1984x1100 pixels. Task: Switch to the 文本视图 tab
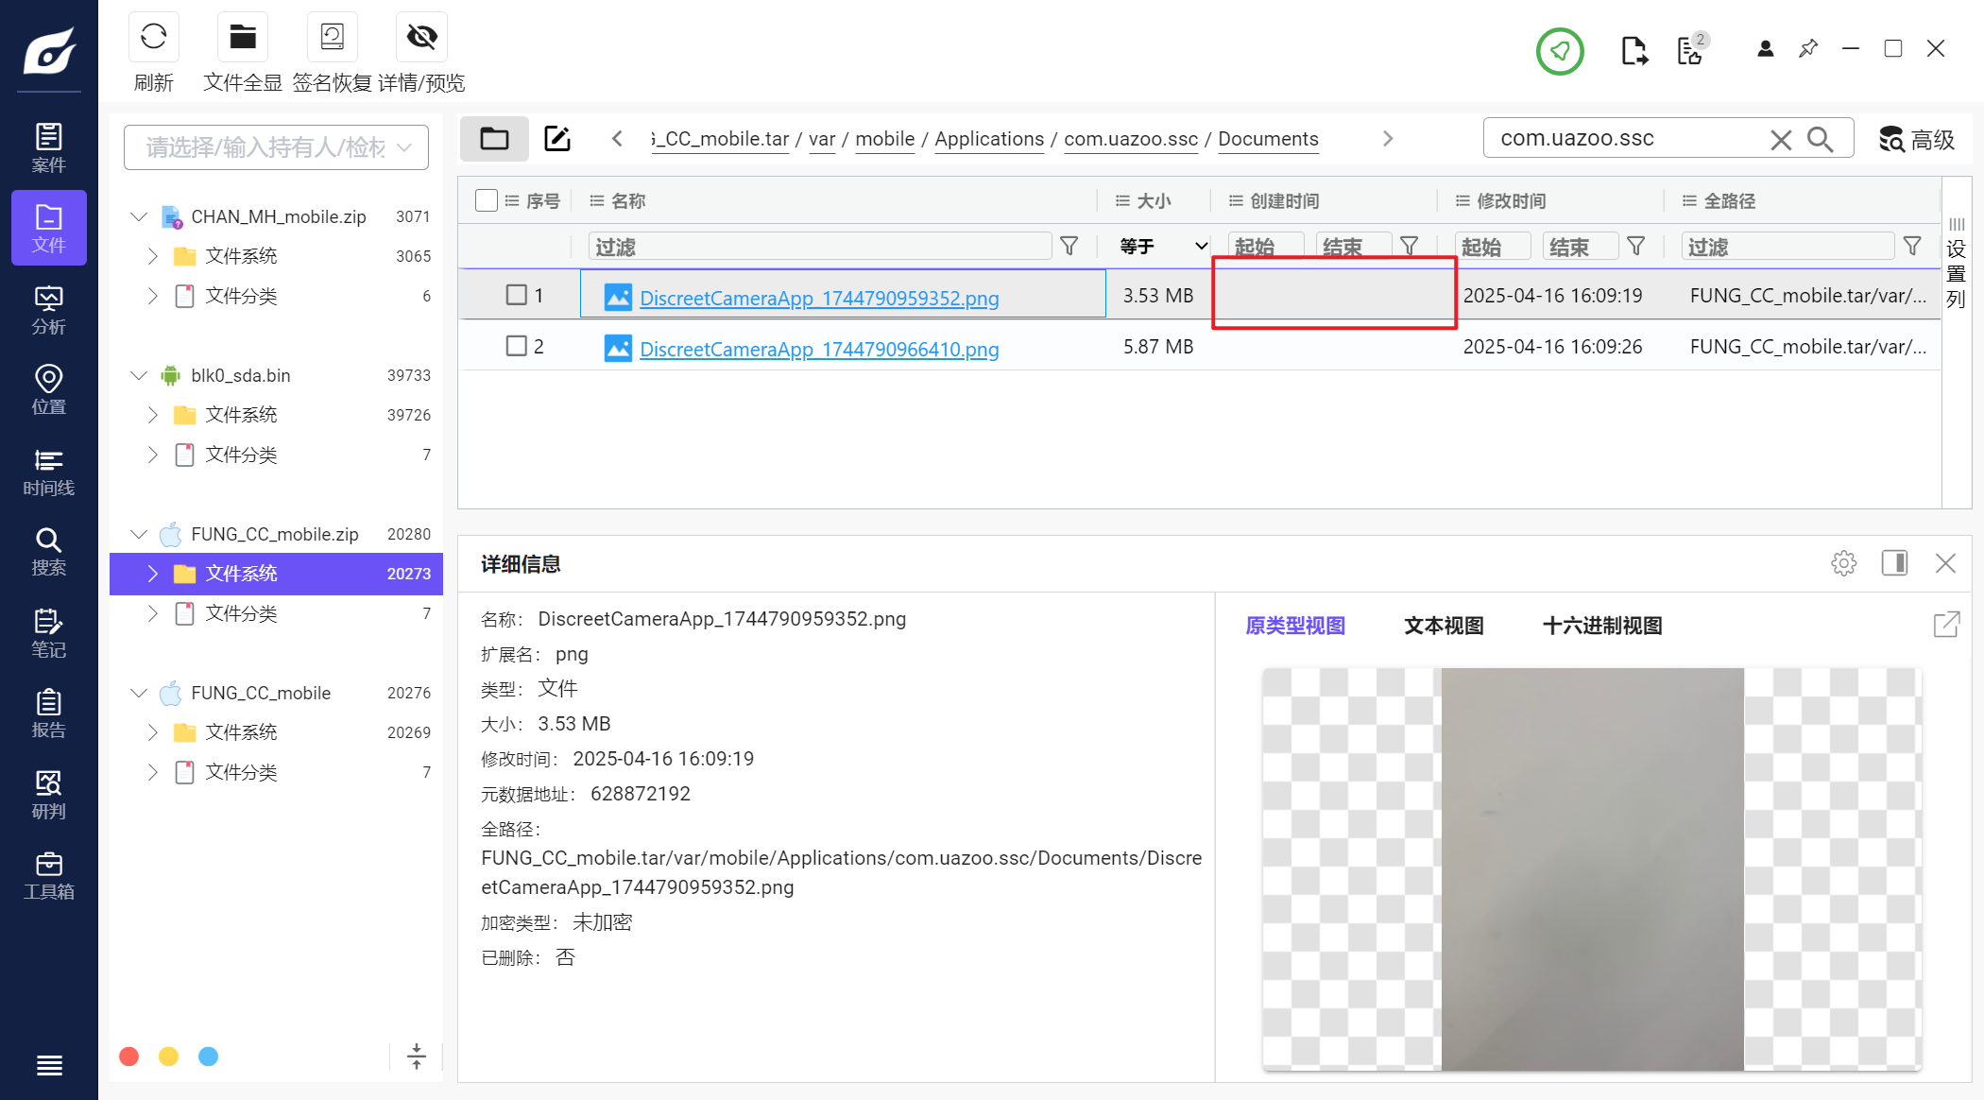click(x=1444, y=626)
